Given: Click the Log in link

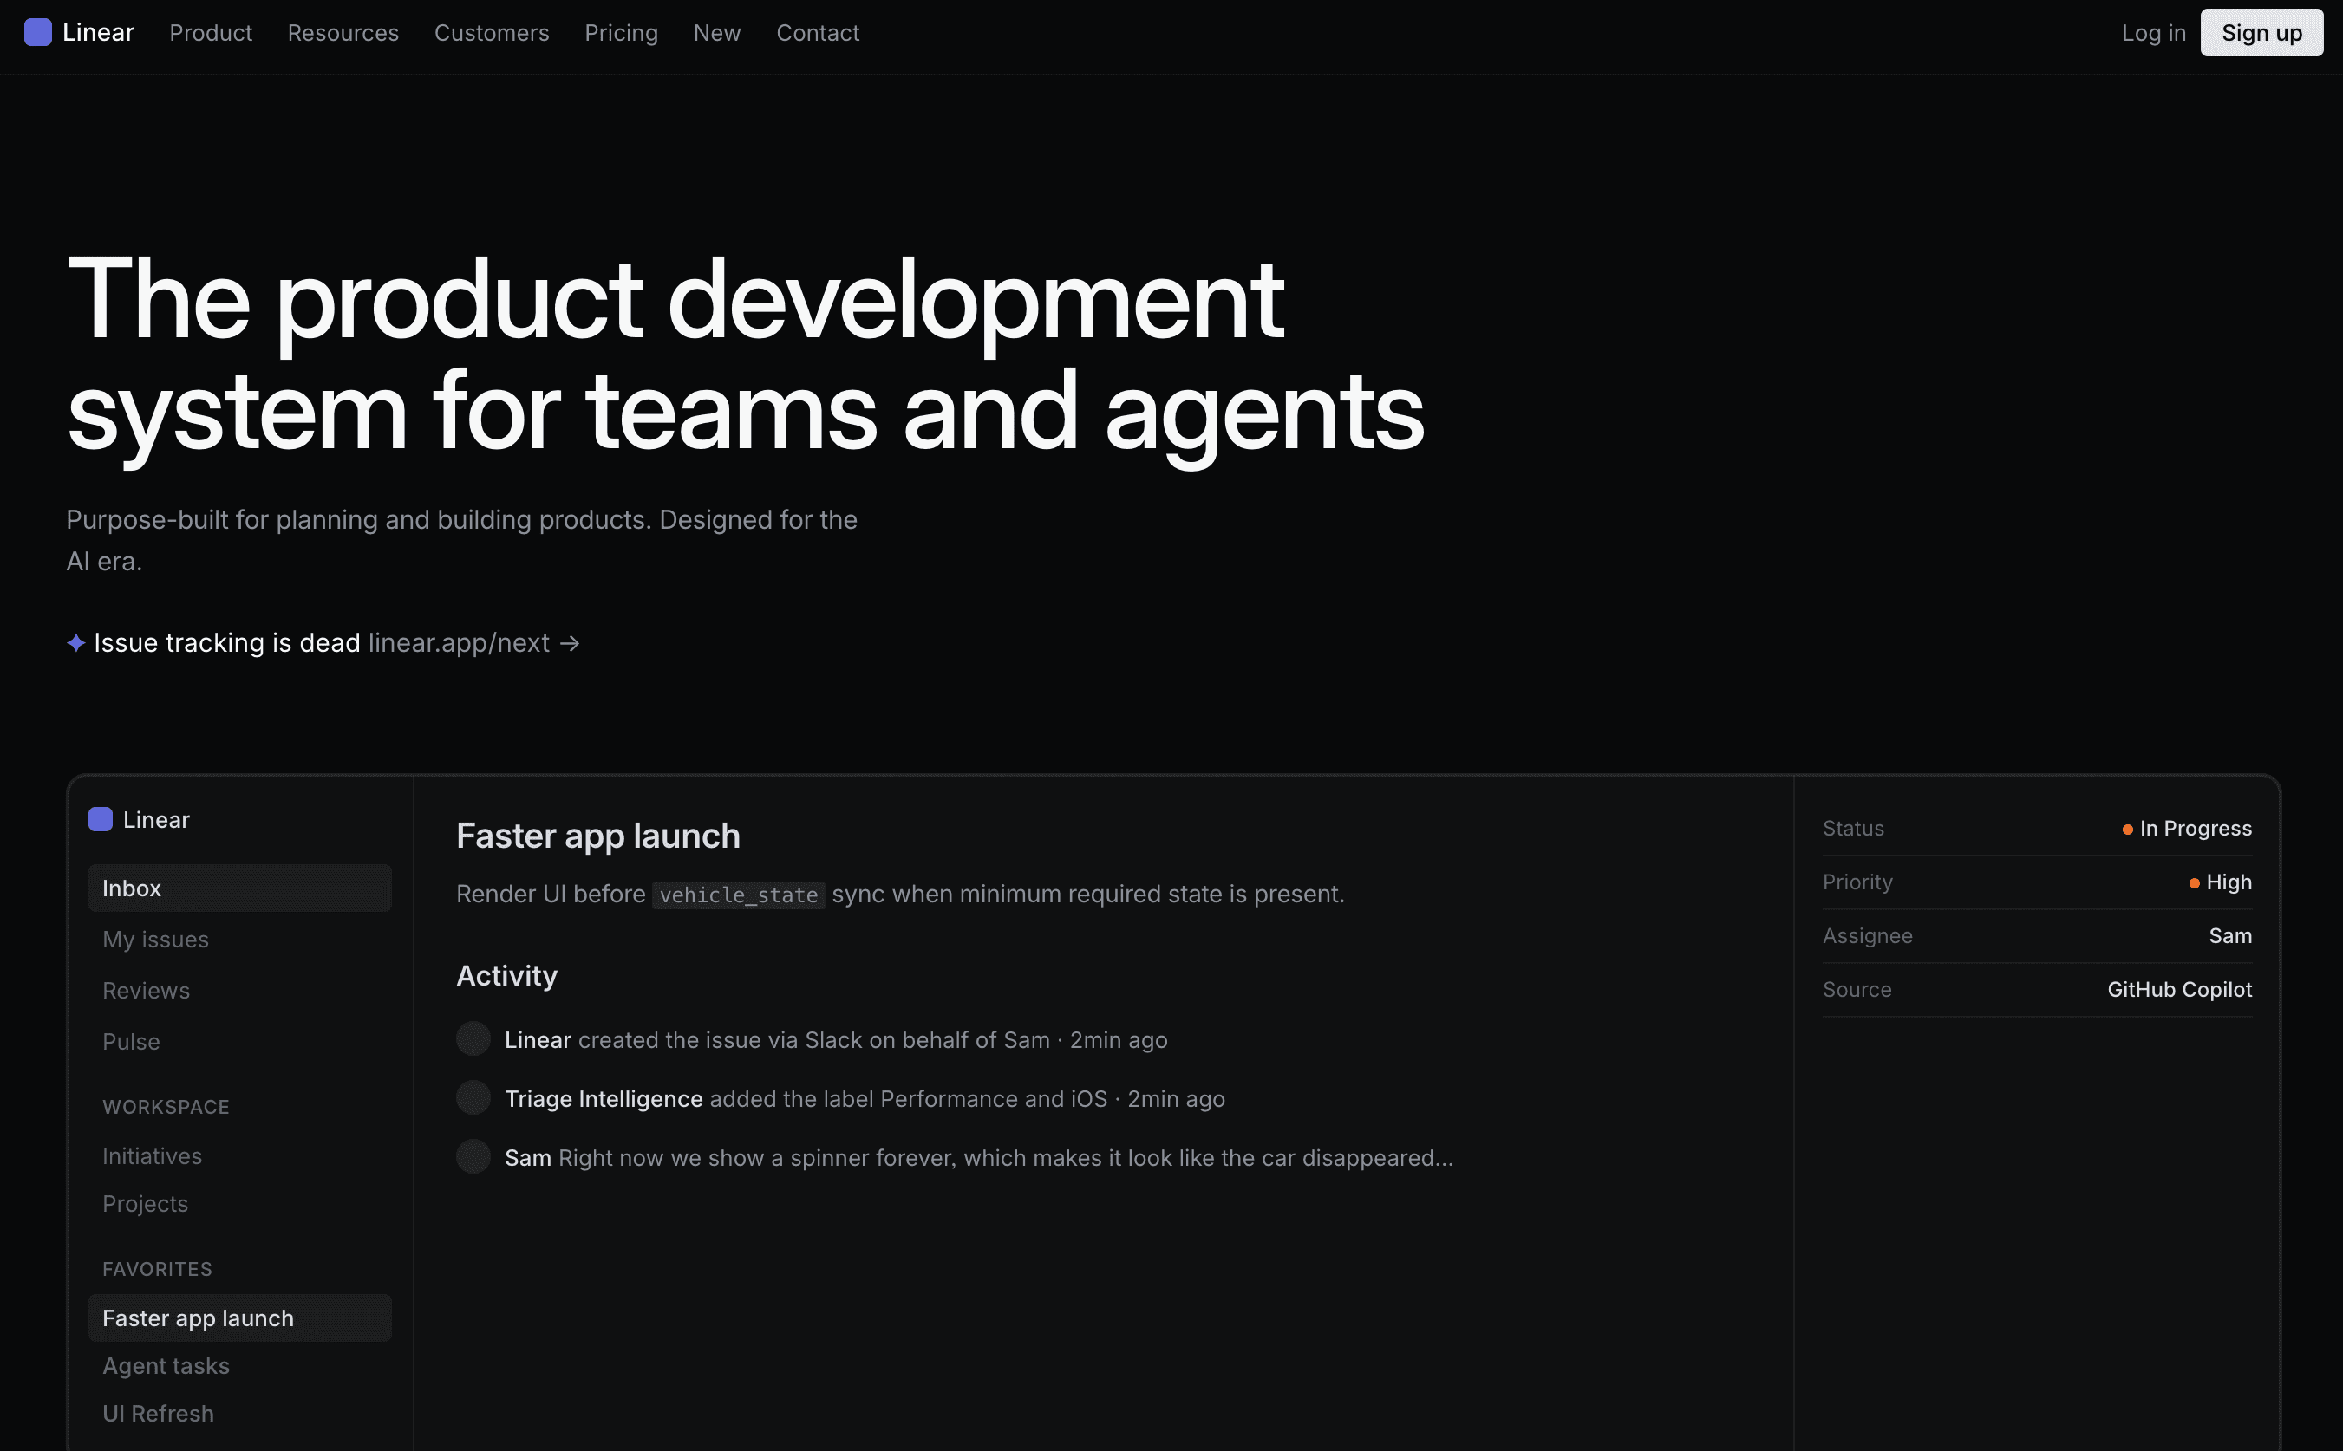Looking at the screenshot, I should point(2153,33).
